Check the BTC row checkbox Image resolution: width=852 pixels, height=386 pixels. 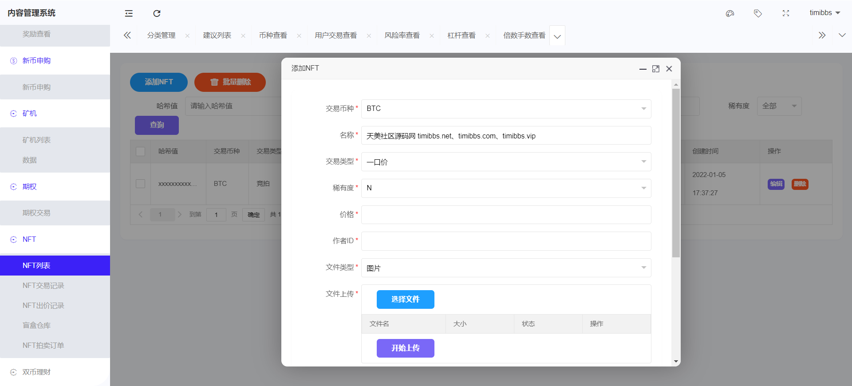tap(141, 184)
